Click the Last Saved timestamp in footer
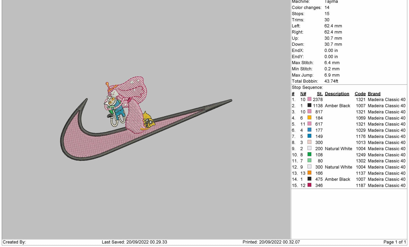 (x=134, y=242)
